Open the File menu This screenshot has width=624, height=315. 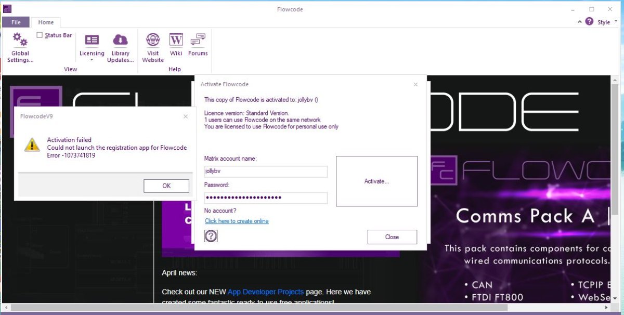coord(16,22)
